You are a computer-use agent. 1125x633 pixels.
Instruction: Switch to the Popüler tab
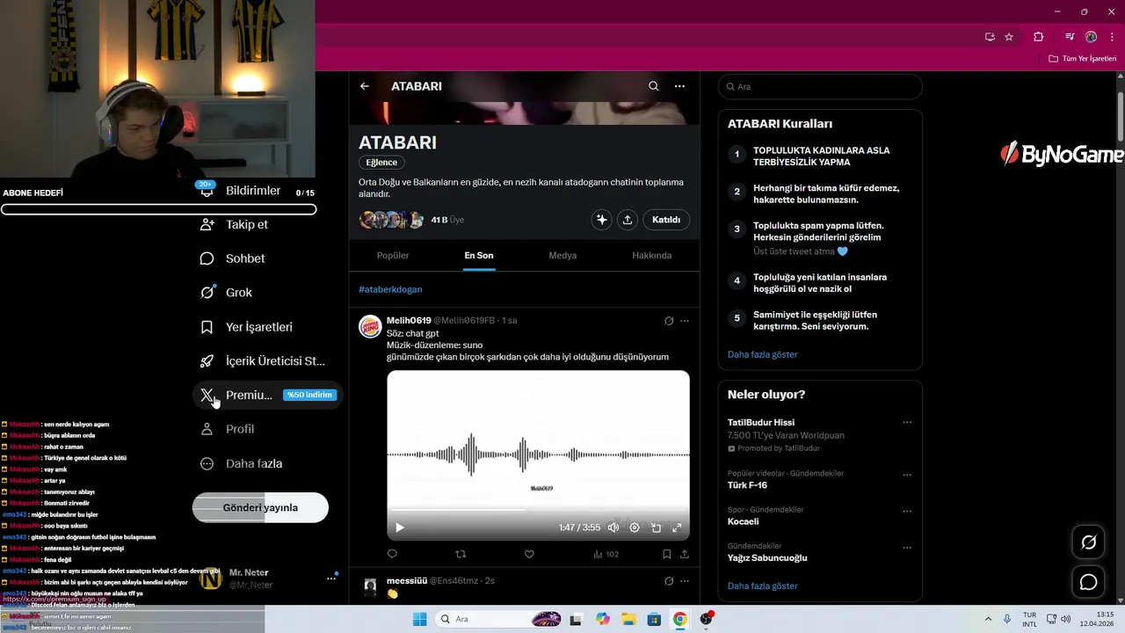[x=393, y=256]
